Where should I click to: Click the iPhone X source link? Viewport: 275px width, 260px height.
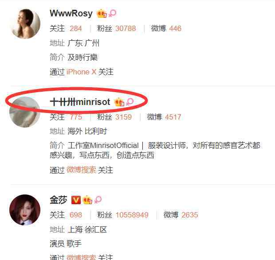[81, 72]
